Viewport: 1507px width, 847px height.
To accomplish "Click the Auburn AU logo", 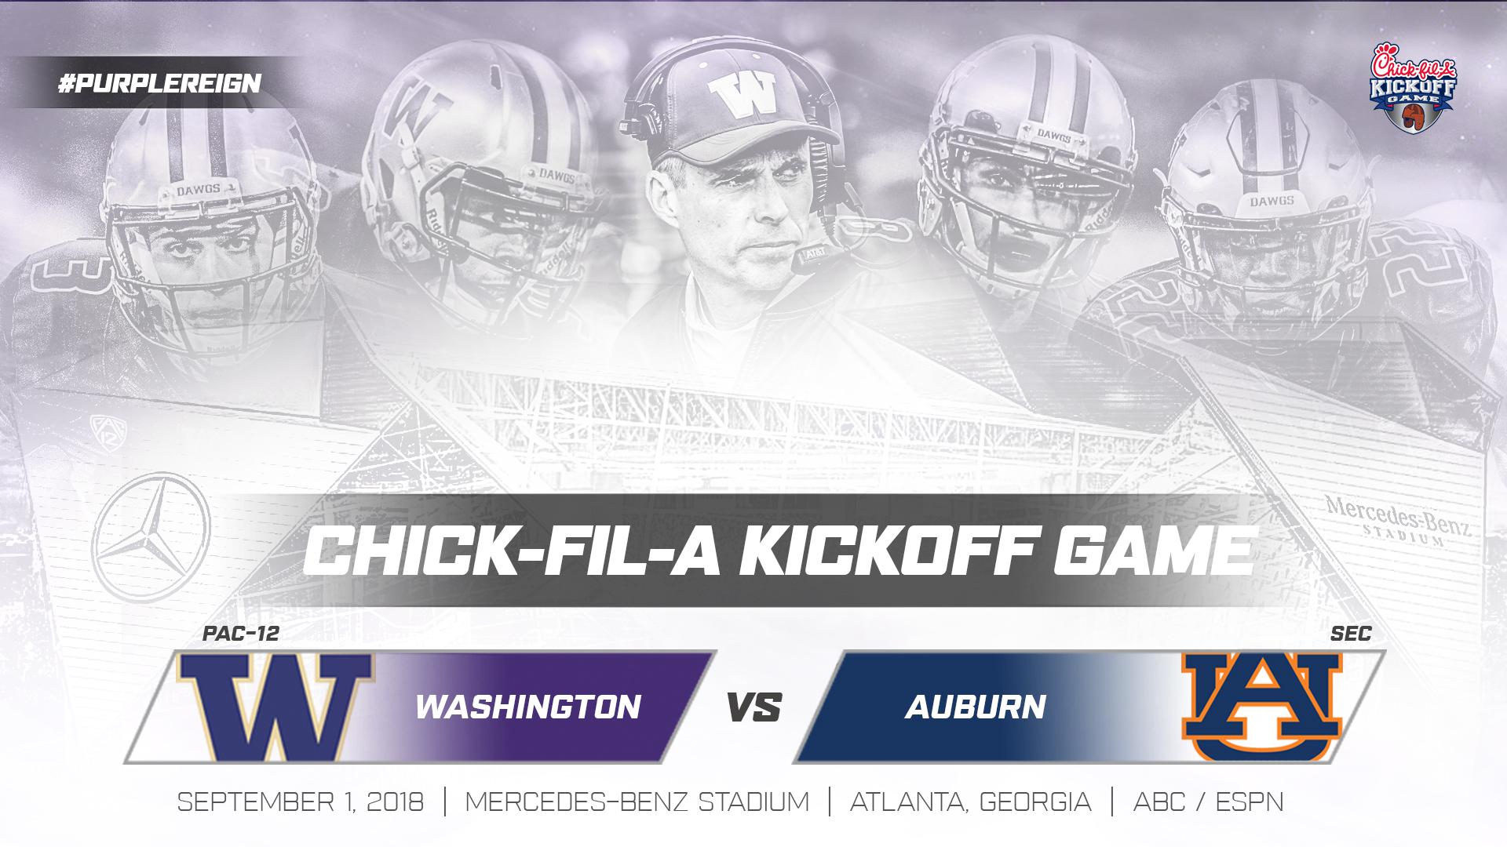I will click(x=1262, y=707).
